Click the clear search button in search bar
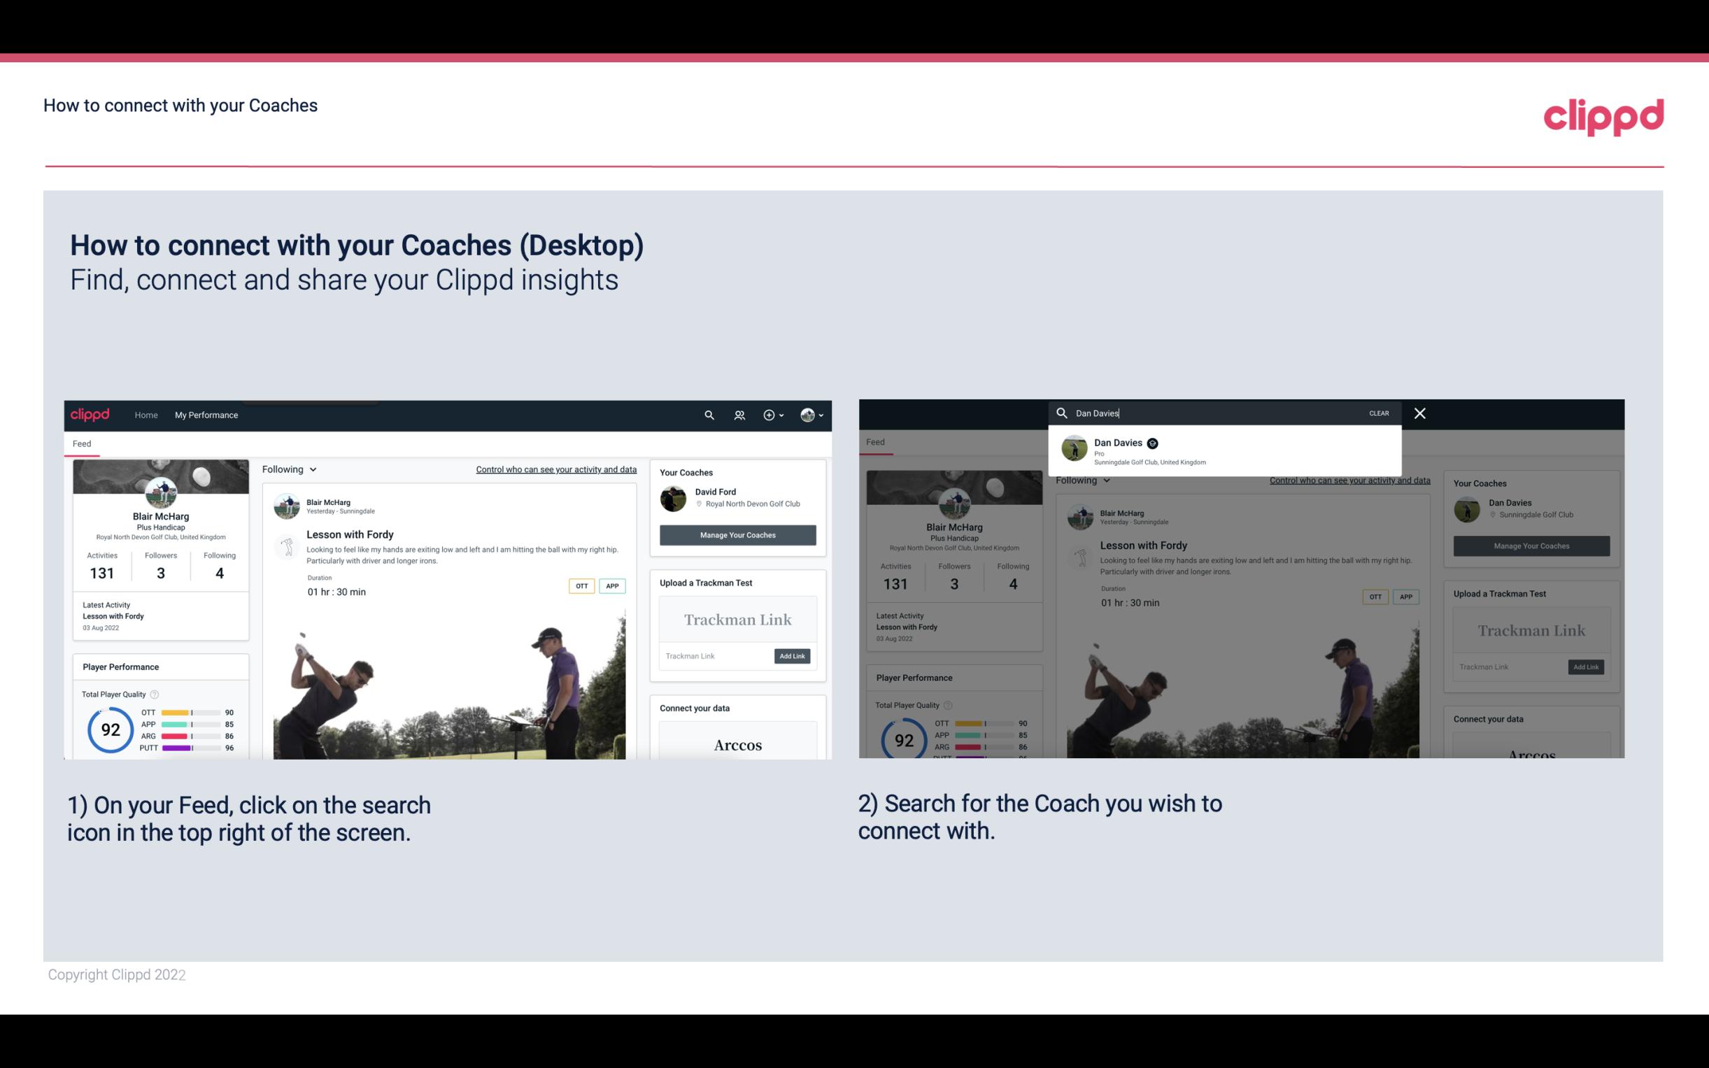The width and height of the screenshot is (1709, 1068). point(1380,412)
